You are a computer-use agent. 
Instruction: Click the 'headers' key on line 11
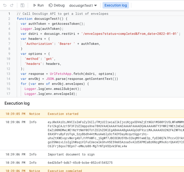pyautogui.click(x=33, y=64)
